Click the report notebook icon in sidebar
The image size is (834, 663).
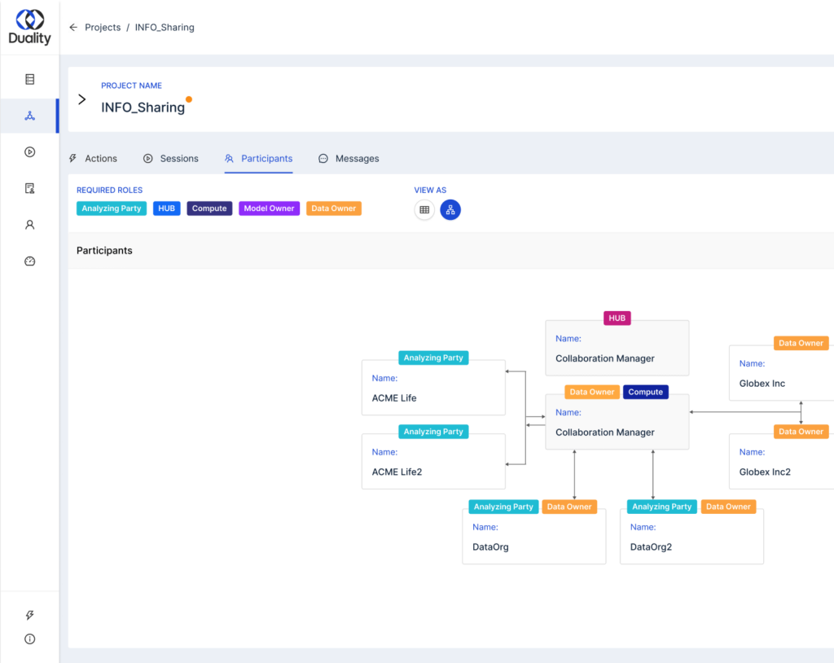click(x=29, y=188)
